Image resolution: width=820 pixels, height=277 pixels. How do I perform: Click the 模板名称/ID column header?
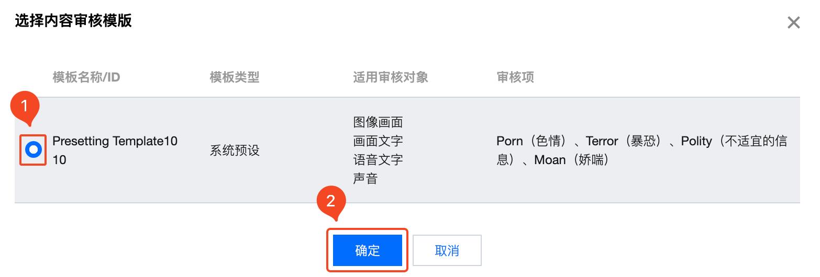tap(86, 77)
